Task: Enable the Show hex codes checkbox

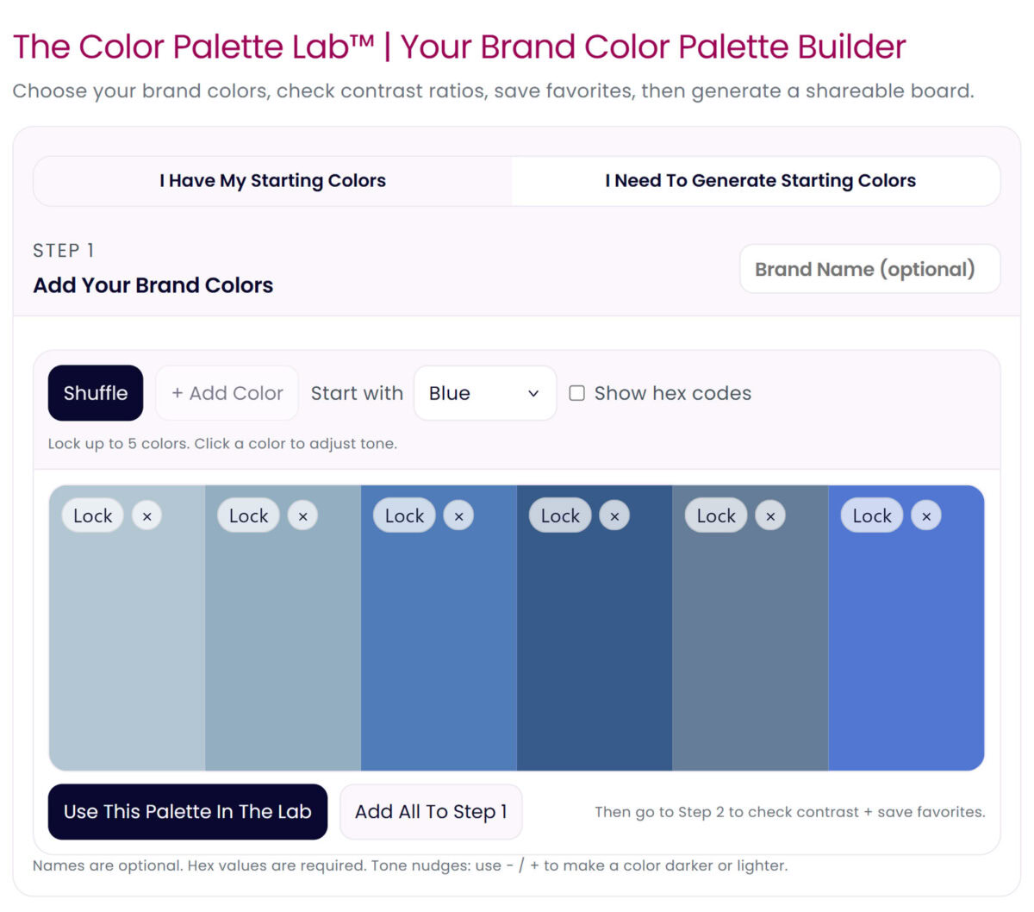Action: click(576, 393)
